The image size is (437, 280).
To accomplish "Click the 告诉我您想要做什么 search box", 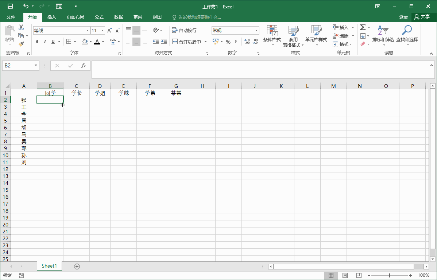I will pyautogui.click(x=197, y=17).
